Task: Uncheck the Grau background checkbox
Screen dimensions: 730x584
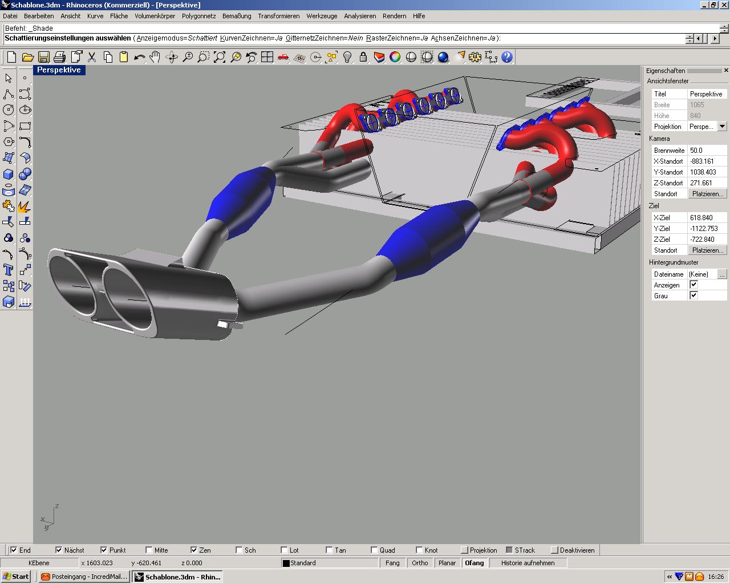Action: (x=693, y=295)
